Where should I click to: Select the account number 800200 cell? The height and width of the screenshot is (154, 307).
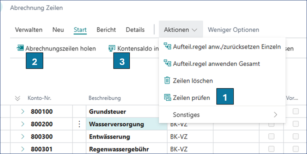coord(42,124)
